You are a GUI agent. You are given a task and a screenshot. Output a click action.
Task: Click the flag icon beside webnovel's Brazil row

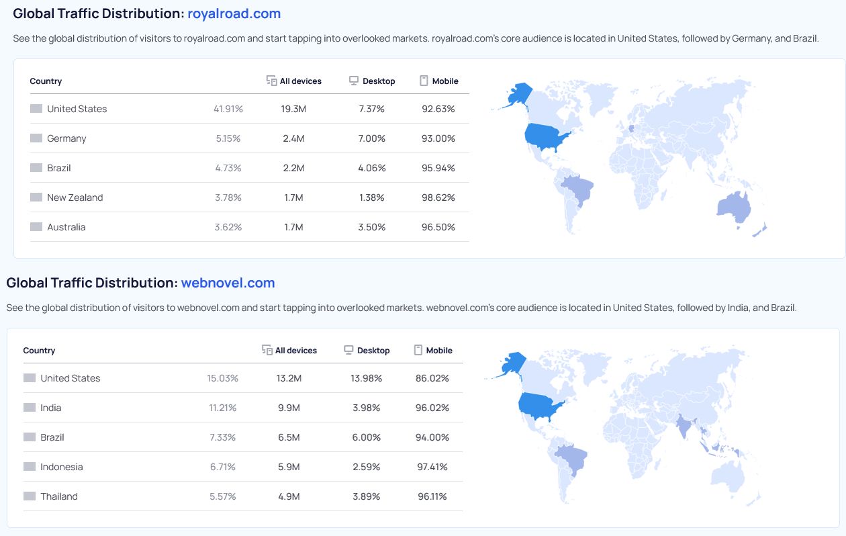pos(30,437)
